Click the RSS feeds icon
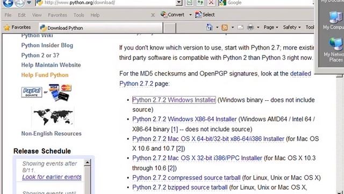344x194 pixels. (225, 27)
